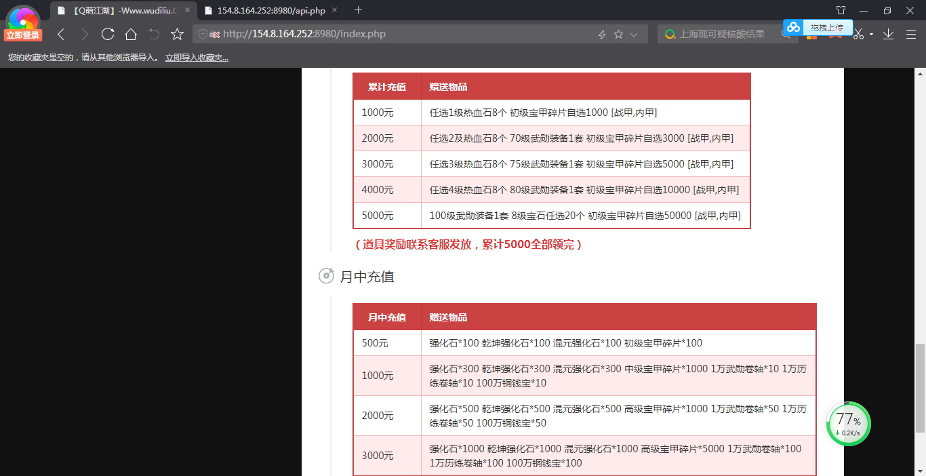Click the 立即登录 login button
Viewport: 926px width, 476px height.
[x=23, y=35]
